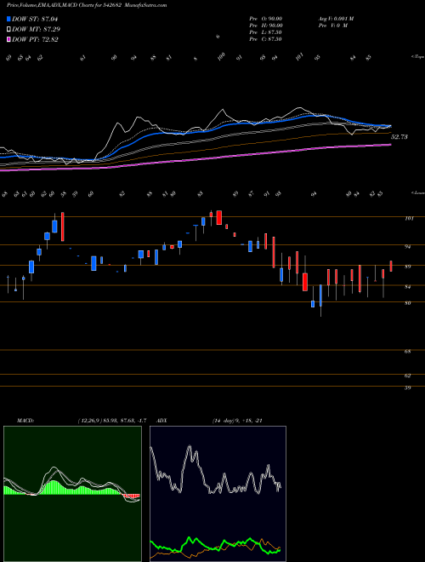The height and width of the screenshot is (562, 425).
Task: Select the 'DOW MT: 87.29' legend text
Action: pos(36,30)
